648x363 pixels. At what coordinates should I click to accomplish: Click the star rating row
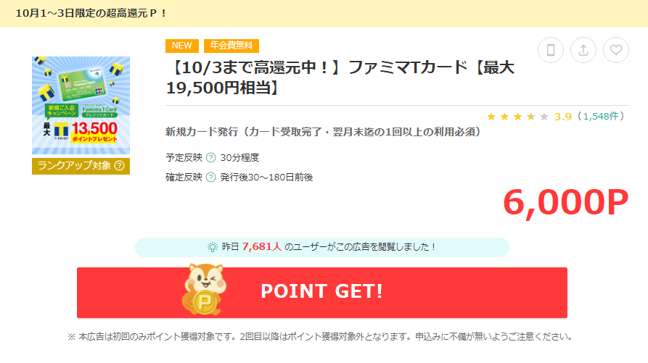517,117
